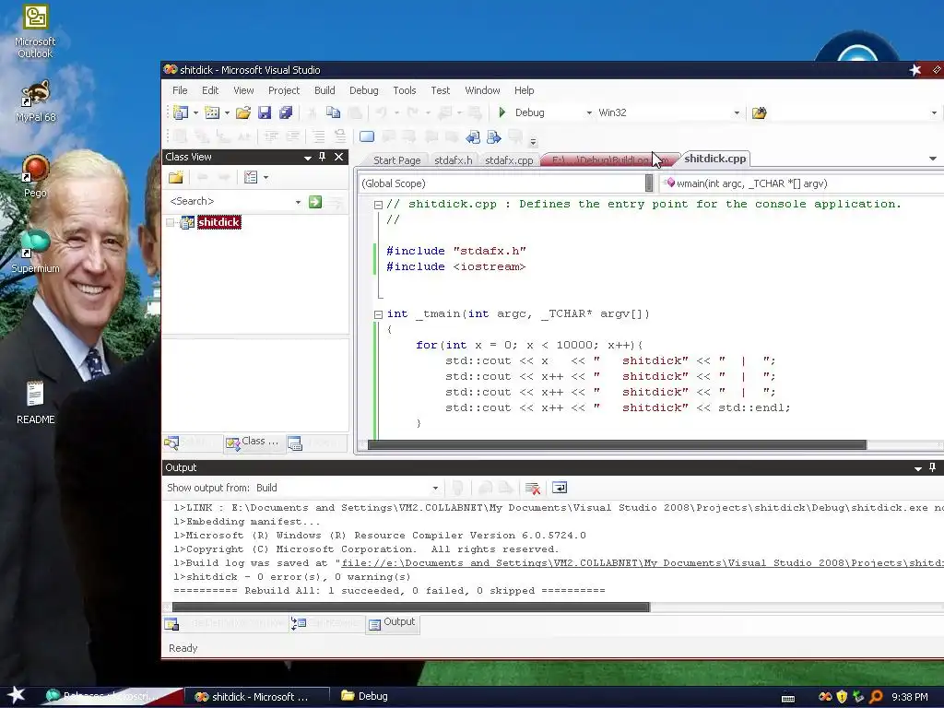Viewport: 944px width, 708px height.
Task: Open New Project button dropdown arrow
Action: (x=195, y=112)
